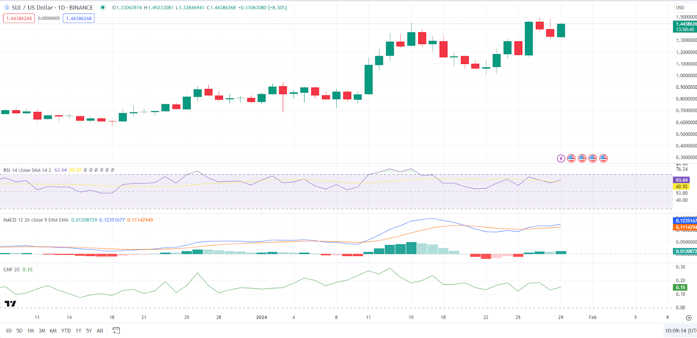Select the 3M time range
This screenshot has width=697, height=338.
tap(42, 331)
